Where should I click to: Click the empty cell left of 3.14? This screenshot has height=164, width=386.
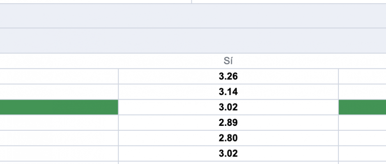point(59,92)
